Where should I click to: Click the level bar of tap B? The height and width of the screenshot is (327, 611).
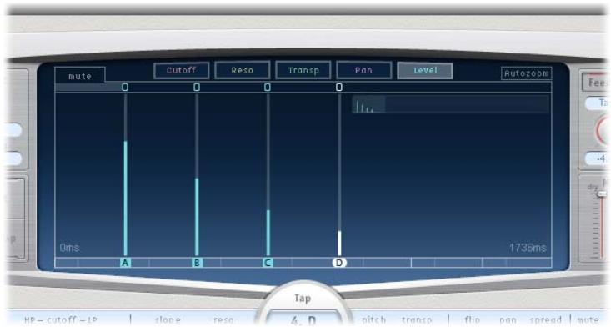coord(197,217)
